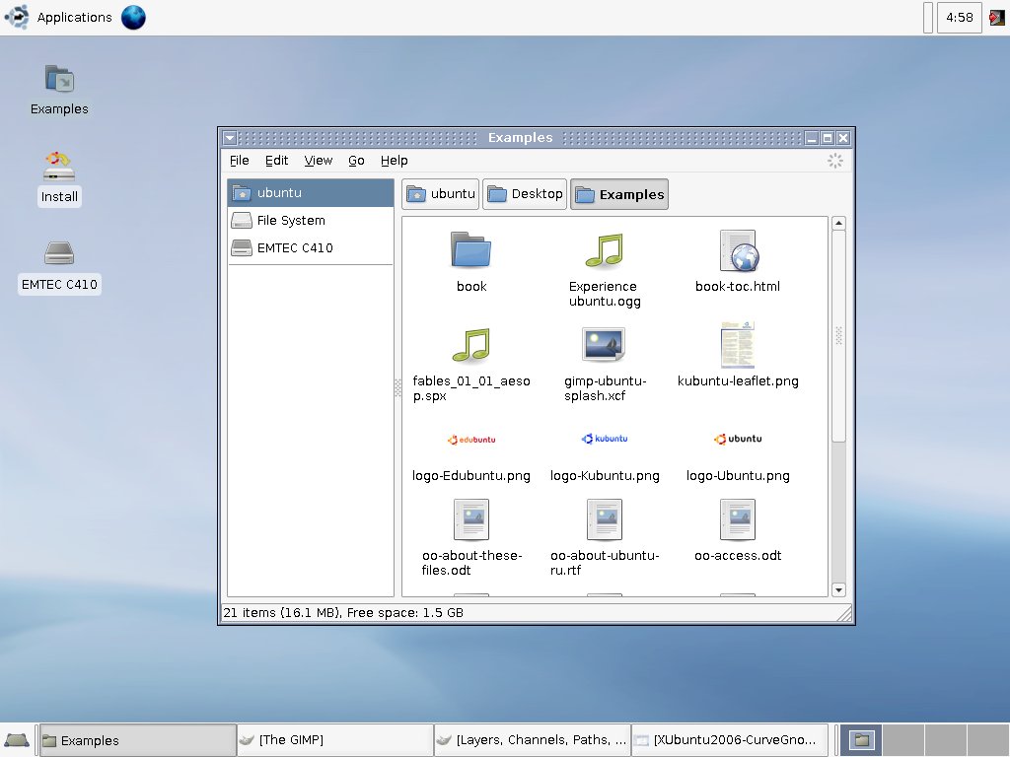Open the Applications menu mouse logo
Viewport: 1010px width, 757px height.
[17, 17]
